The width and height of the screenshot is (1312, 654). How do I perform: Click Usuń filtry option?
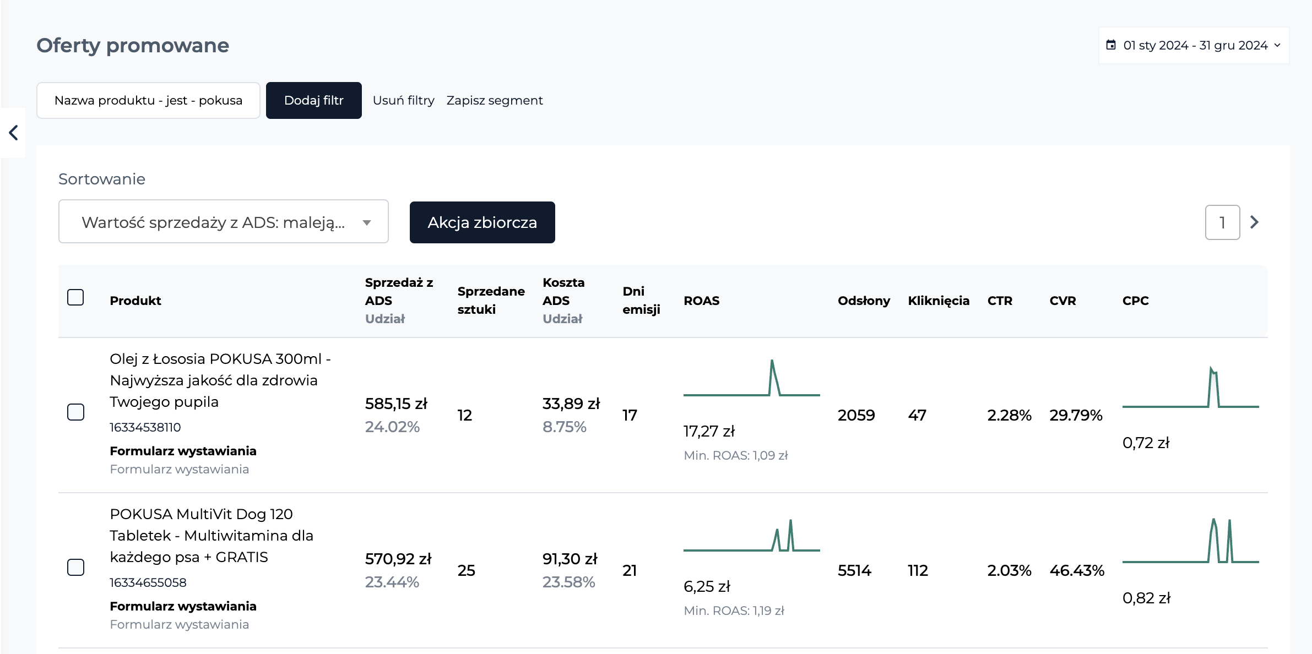(403, 100)
